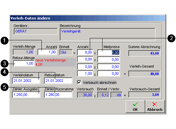Select the fourth-row Anzahl field 1,00
The height and width of the screenshot is (129, 176).
85,73
